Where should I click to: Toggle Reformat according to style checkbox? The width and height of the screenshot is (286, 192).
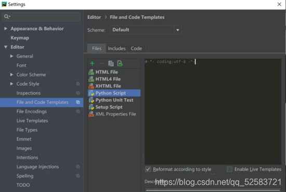148,169
